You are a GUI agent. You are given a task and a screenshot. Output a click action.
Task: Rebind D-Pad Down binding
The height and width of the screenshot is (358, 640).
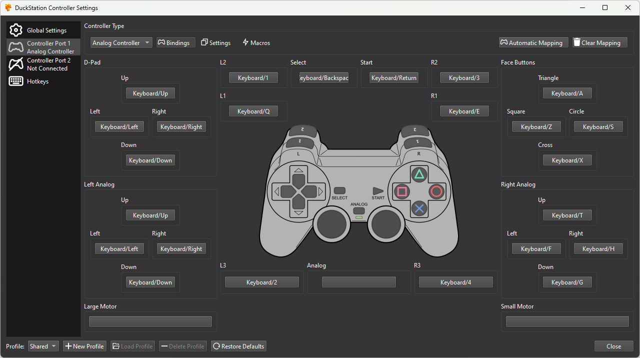coord(150,160)
